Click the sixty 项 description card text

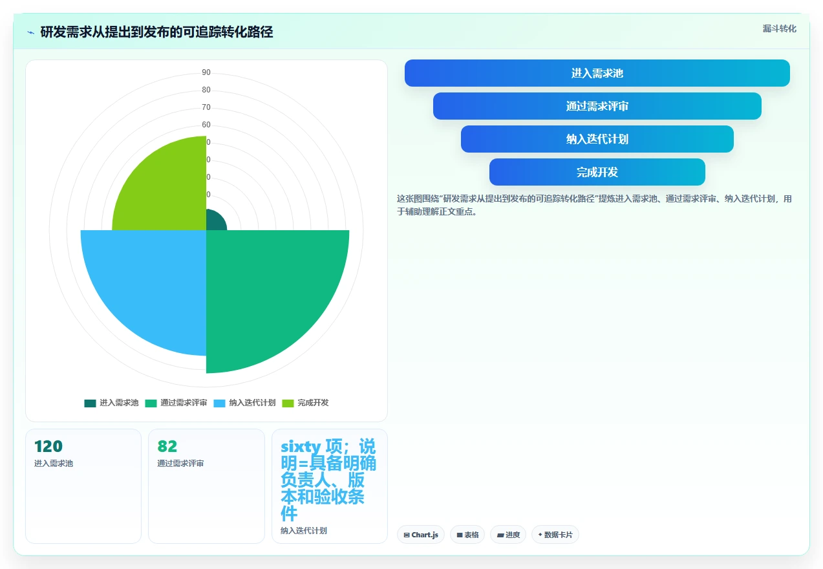coord(329,480)
